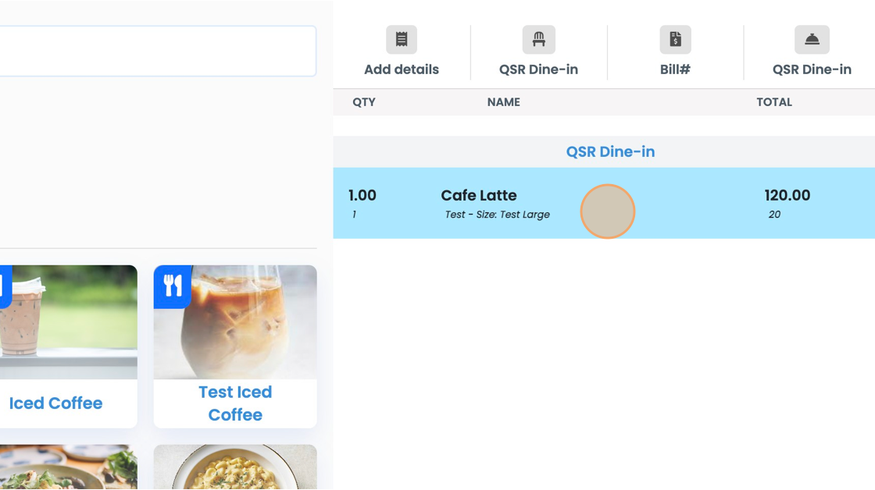Focus the empty search field above the menu items

pos(158,51)
